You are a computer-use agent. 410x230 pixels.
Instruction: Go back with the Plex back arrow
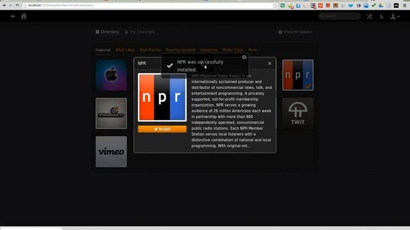pyautogui.click(x=13, y=17)
